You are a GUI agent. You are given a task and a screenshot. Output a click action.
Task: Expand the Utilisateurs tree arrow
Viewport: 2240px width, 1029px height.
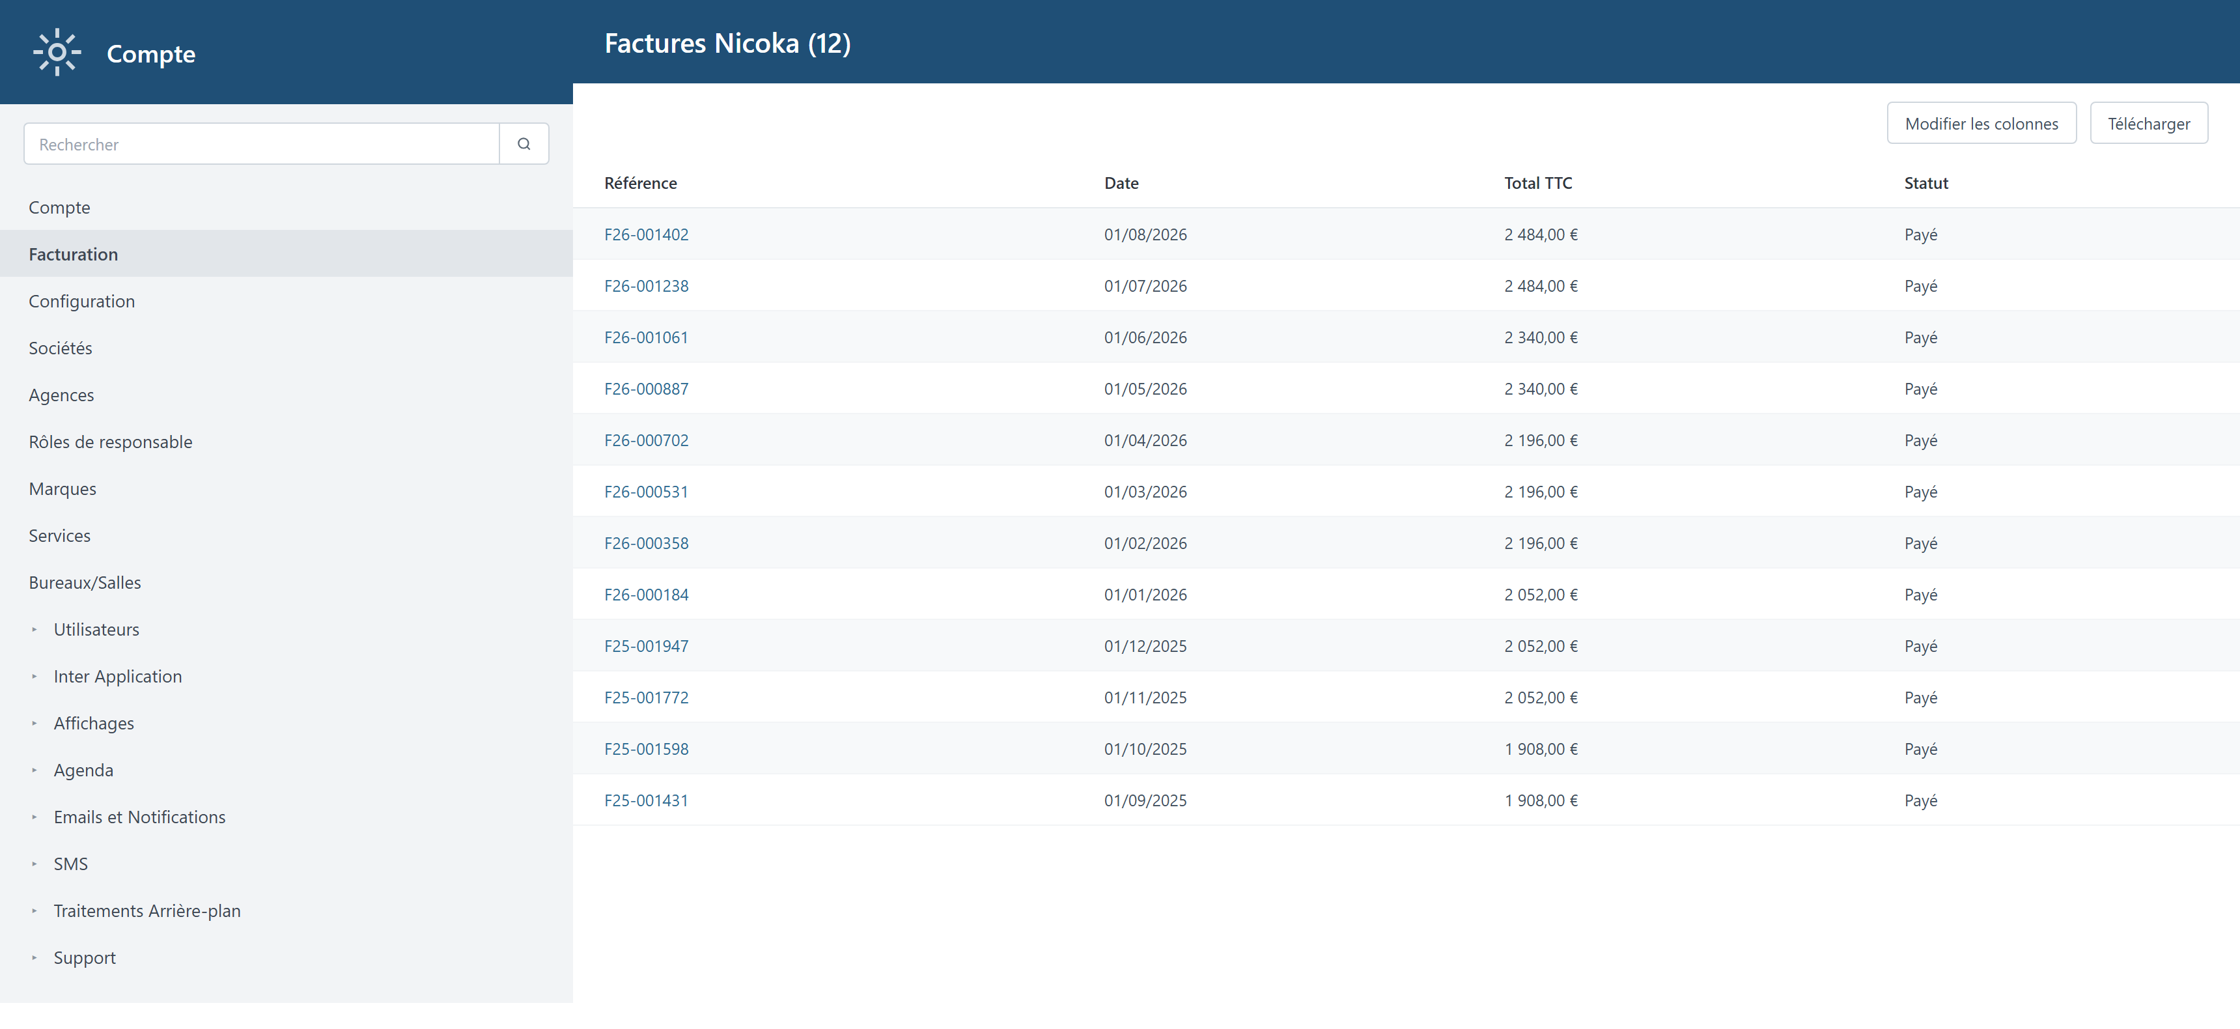tap(34, 630)
